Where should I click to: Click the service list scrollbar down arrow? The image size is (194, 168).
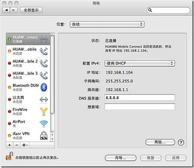pos(53,139)
